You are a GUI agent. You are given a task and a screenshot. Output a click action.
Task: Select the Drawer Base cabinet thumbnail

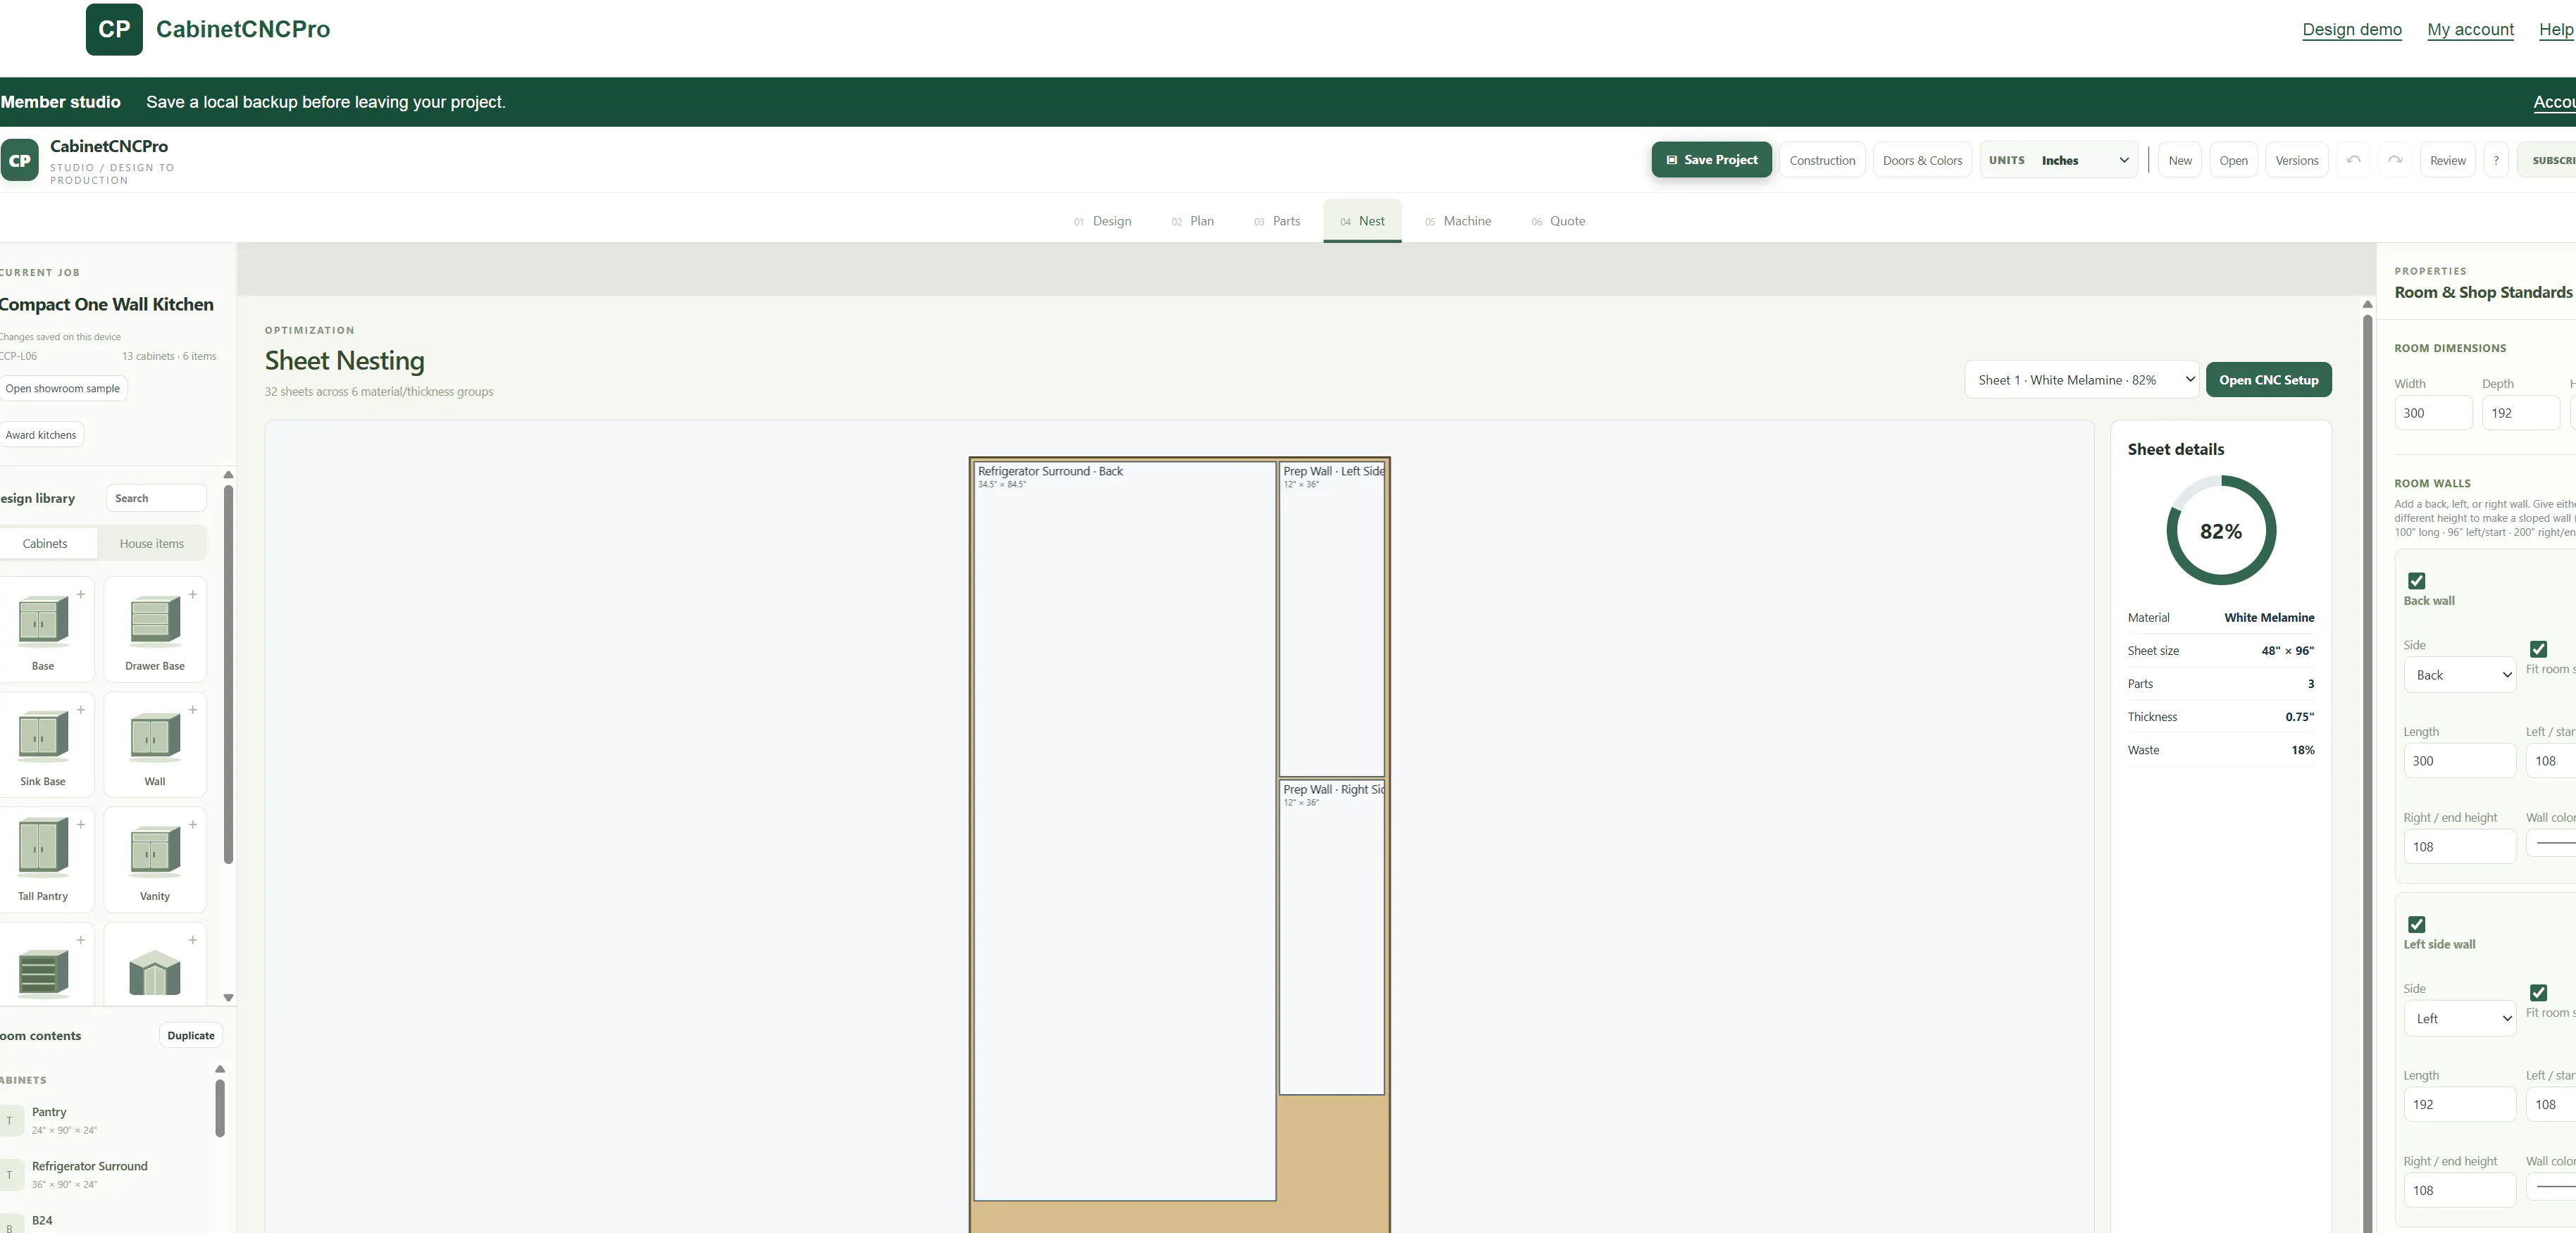click(x=155, y=622)
